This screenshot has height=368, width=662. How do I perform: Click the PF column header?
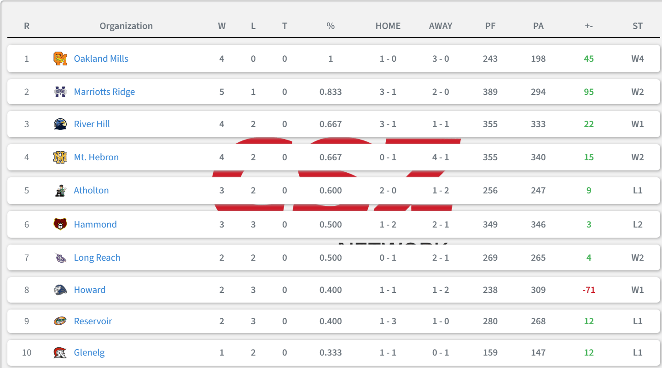(490, 26)
